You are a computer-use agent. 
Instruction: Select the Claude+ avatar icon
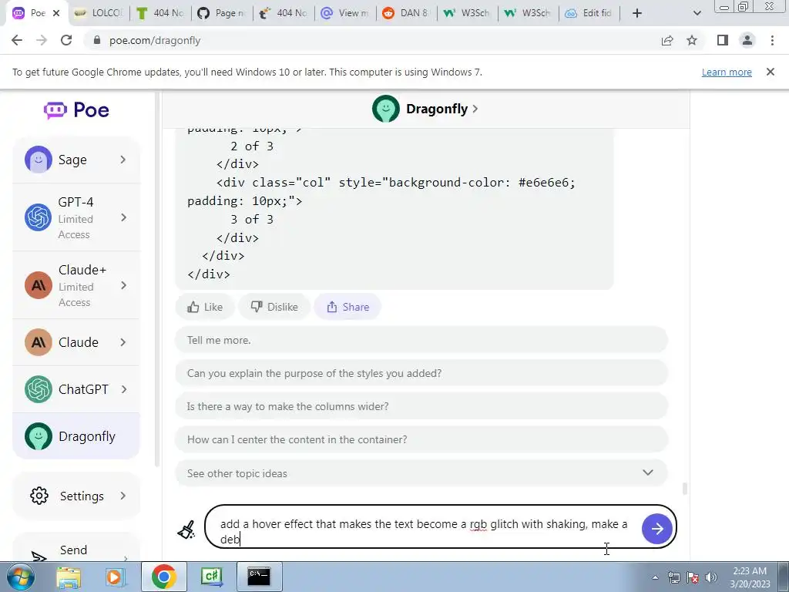point(39,285)
